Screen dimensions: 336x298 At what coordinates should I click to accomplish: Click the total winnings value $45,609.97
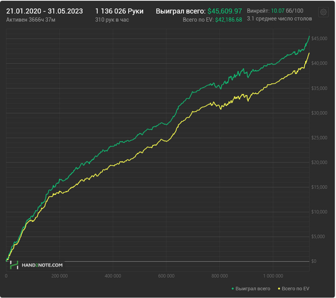tap(225, 11)
